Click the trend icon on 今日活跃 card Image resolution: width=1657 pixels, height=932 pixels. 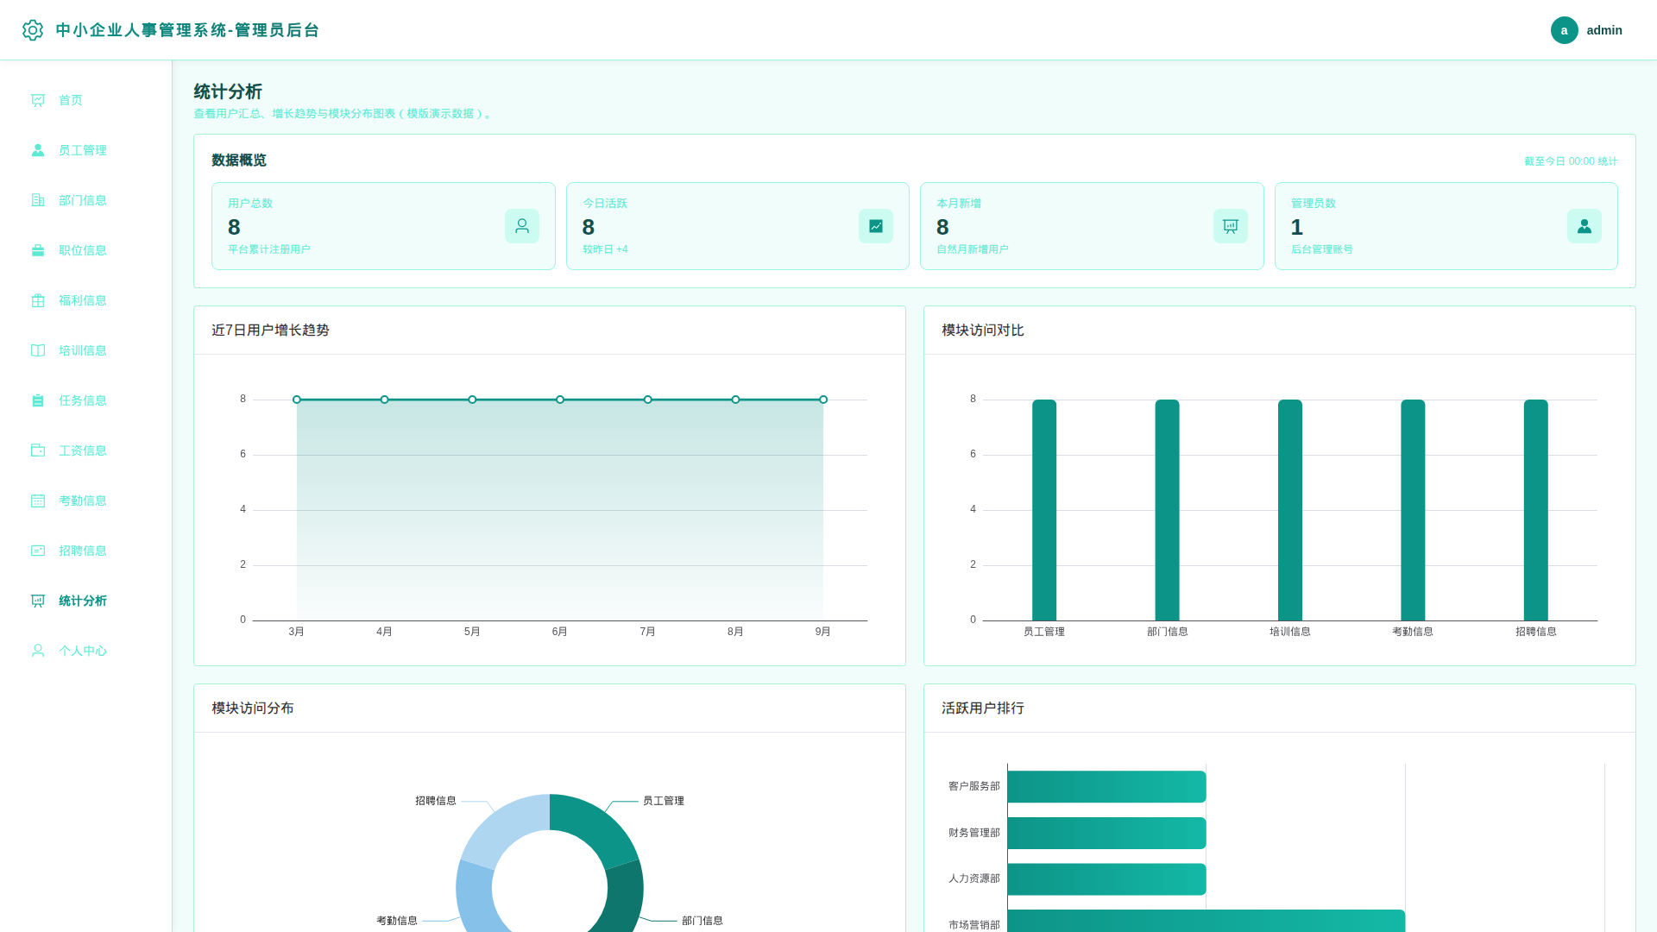pos(876,226)
